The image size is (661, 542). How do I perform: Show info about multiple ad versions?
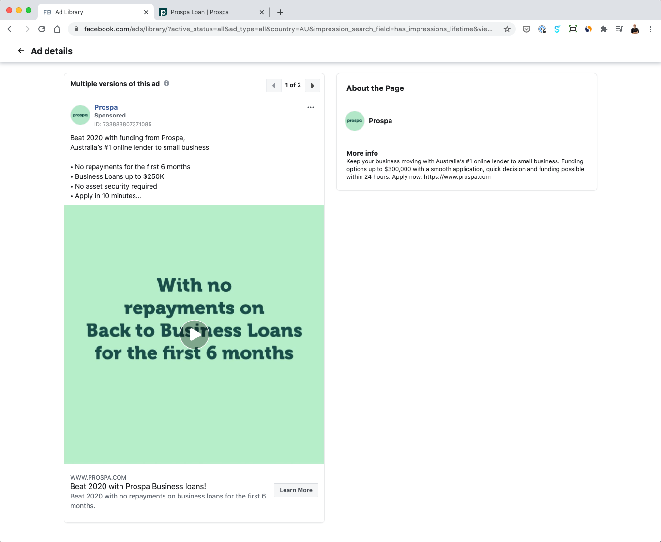click(x=166, y=83)
